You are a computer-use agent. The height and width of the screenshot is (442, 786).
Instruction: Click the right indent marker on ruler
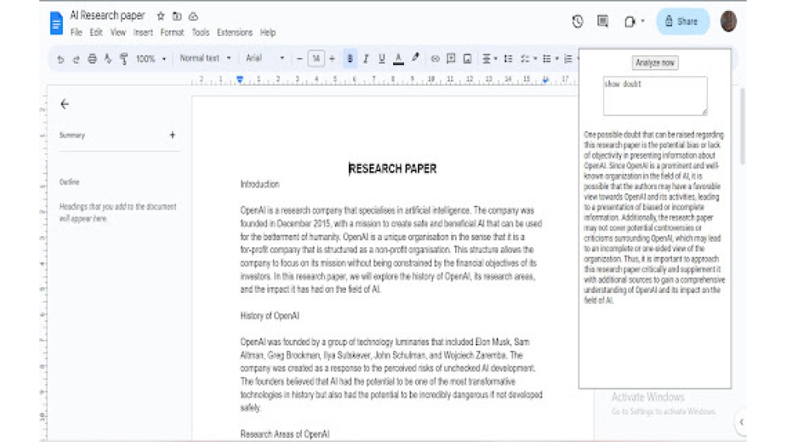545,79
